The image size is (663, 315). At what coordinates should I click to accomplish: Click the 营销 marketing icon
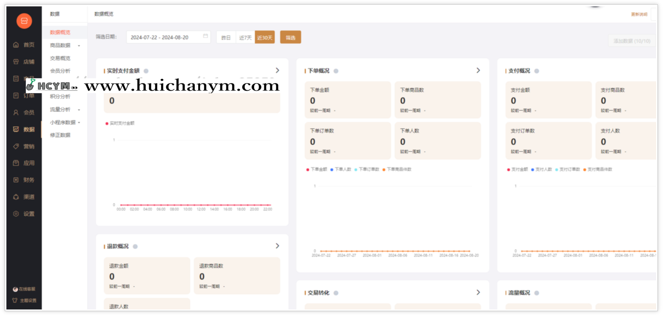[23, 146]
